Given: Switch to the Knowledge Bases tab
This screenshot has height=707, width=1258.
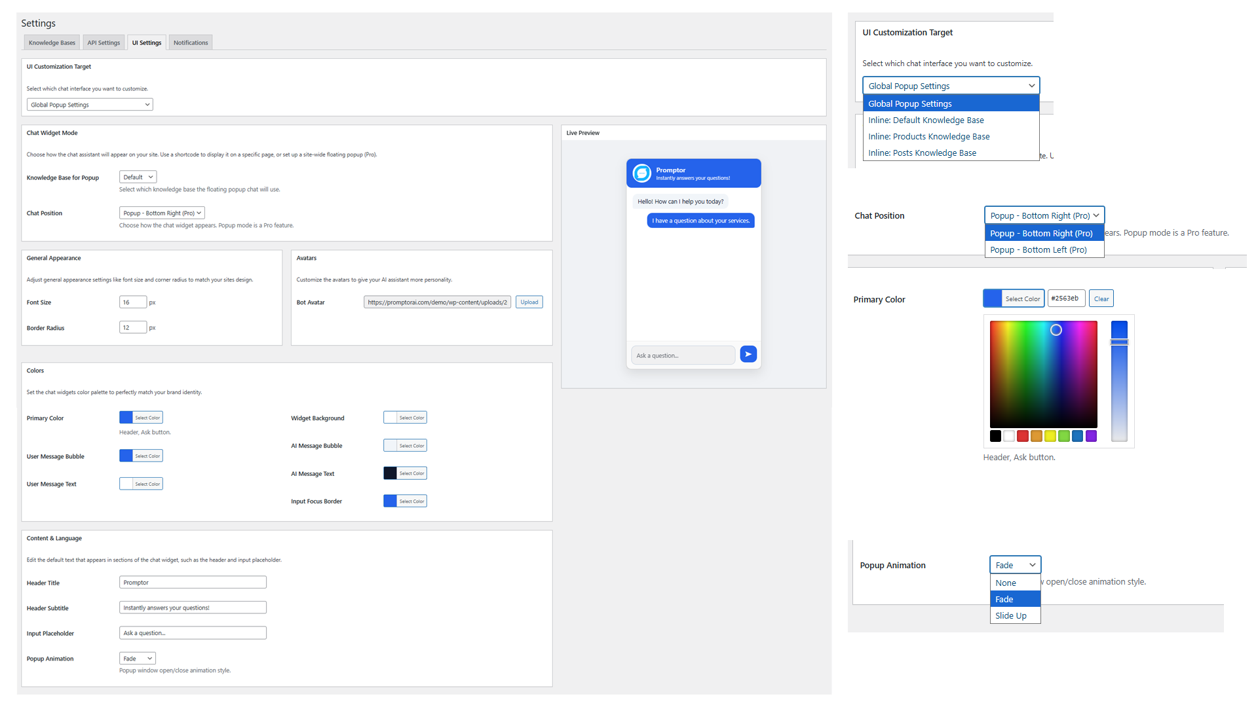Looking at the screenshot, I should click(x=52, y=43).
